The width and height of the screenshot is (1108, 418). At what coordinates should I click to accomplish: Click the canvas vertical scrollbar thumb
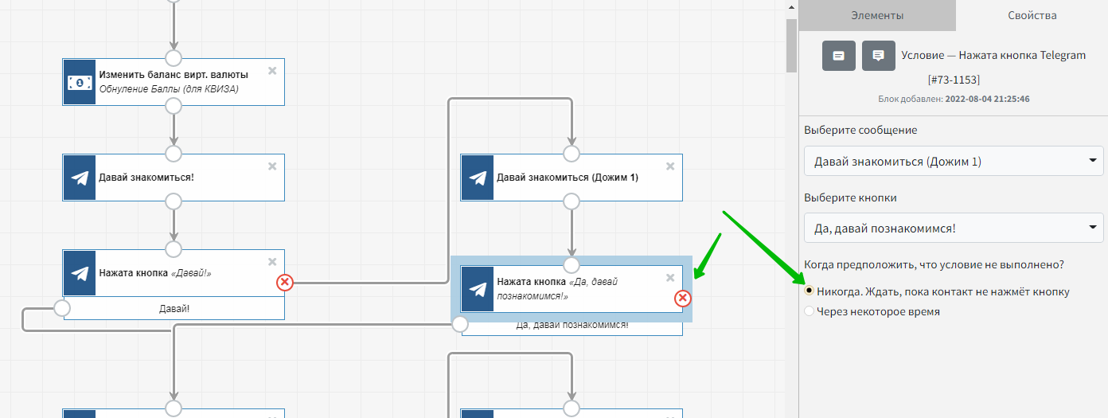click(x=791, y=45)
